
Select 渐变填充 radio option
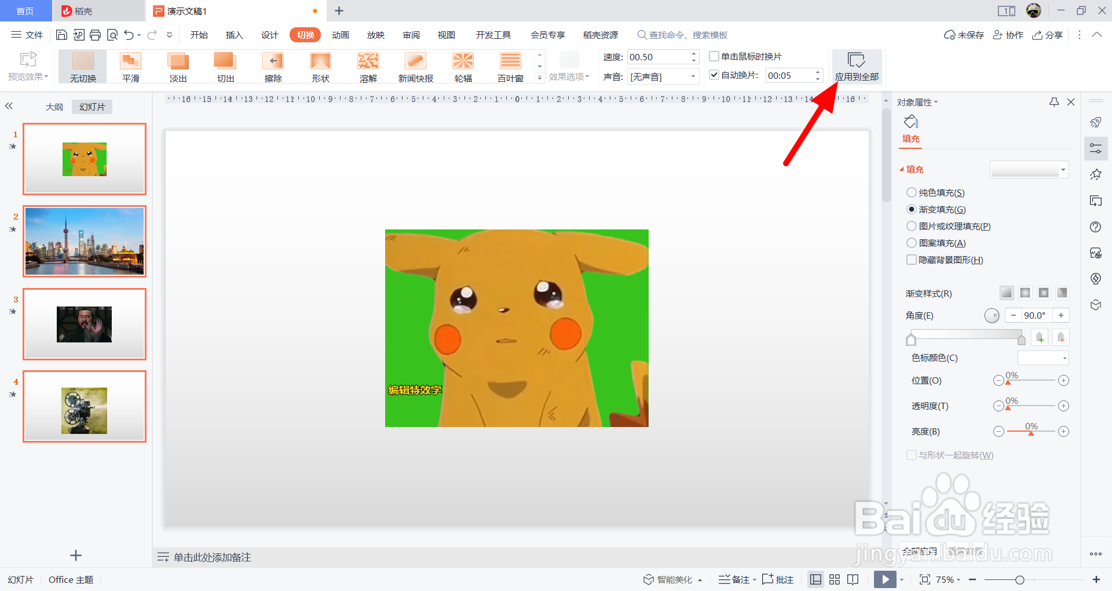tap(912, 209)
